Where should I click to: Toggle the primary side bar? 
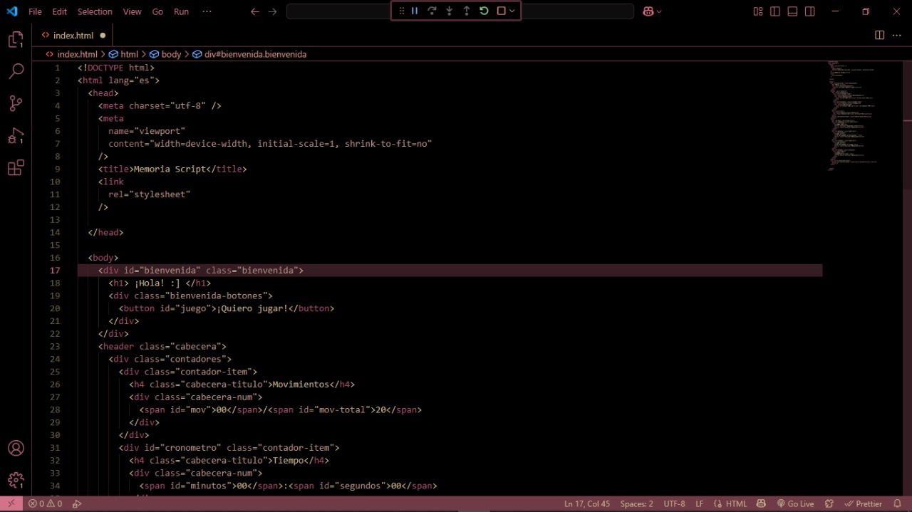(775, 11)
